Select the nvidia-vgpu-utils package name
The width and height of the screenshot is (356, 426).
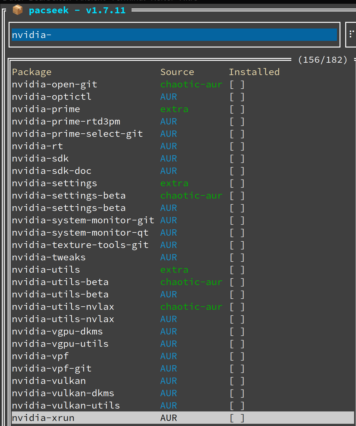point(60,344)
